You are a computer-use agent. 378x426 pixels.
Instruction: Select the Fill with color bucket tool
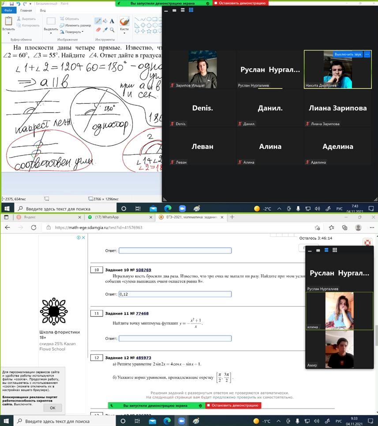point(105,21)
